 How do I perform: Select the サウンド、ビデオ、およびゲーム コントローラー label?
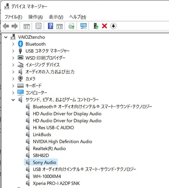[62, 100]
